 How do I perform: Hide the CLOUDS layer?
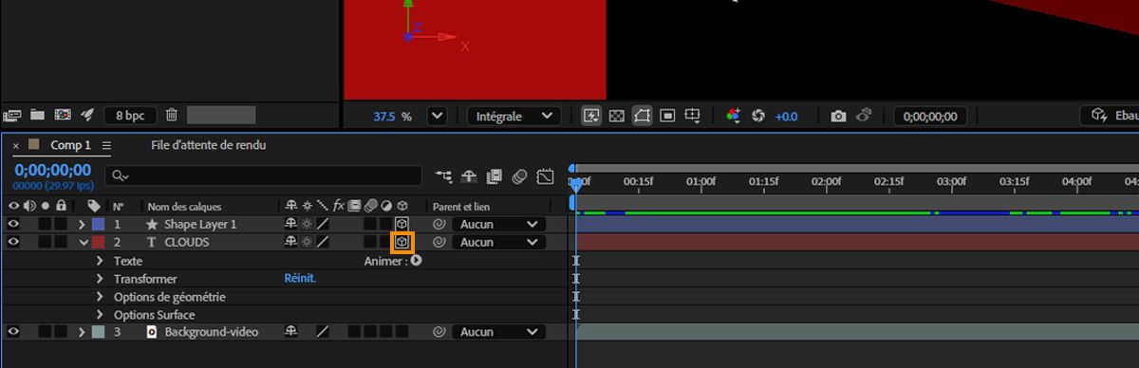[13, 242]
